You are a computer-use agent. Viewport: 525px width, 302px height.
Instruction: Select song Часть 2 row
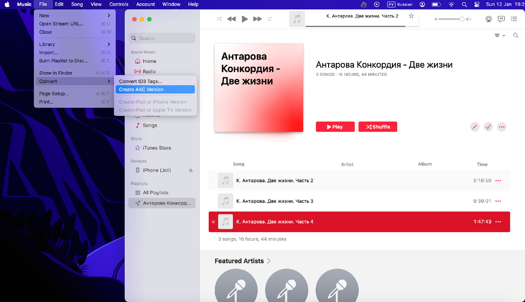[359, 180]
